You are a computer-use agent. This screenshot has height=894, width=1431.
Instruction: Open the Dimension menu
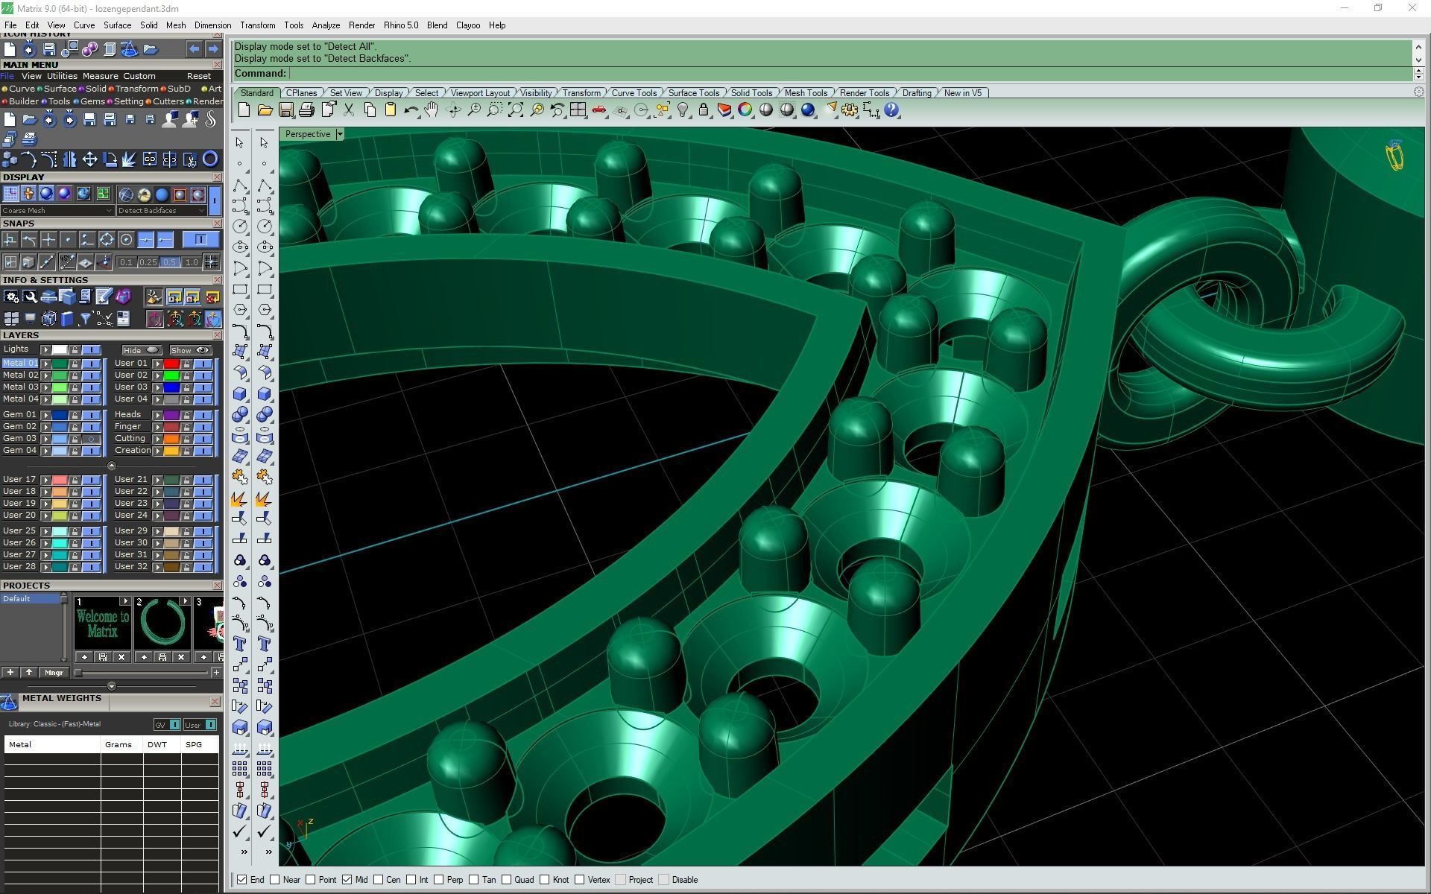(x=212, y=25)
